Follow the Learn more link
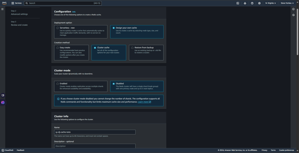 click(143, 102)
